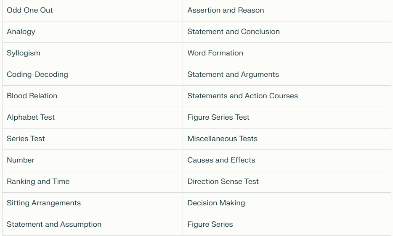Select Sitting Arrangements entry
This screenshot has width=393, height=236.
click(93, 203)
